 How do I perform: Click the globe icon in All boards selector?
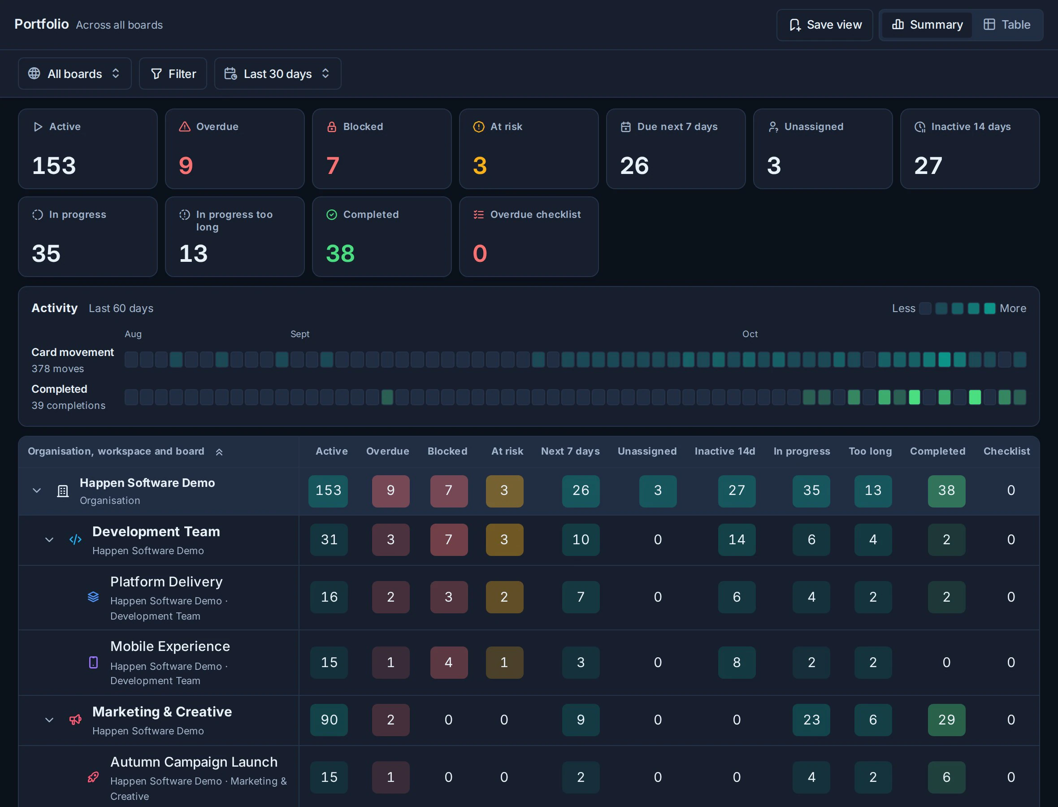34,74
